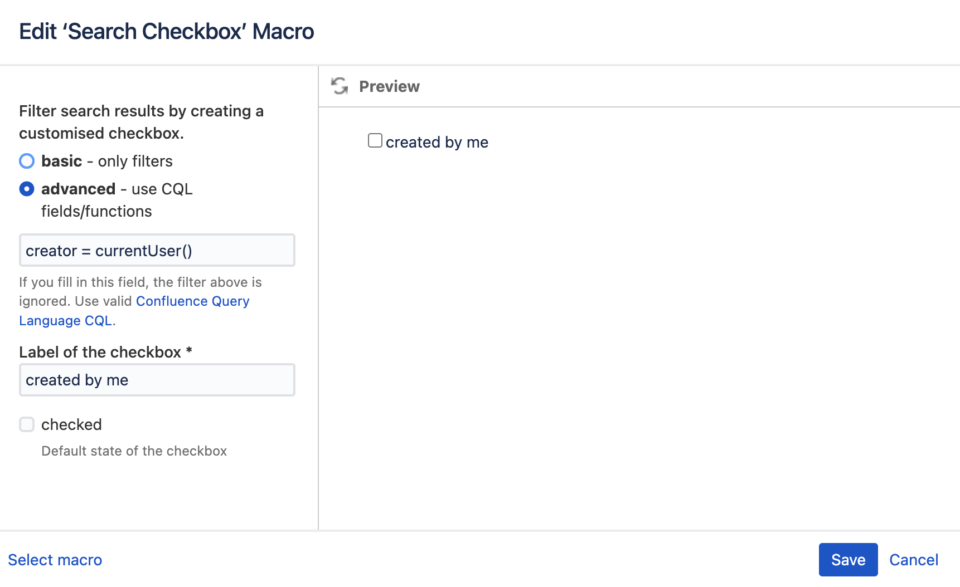Click the 'advanced - use CQL' label text
Image resolution: width=960 pixels, height=587 pixels.
coord(117,189)
